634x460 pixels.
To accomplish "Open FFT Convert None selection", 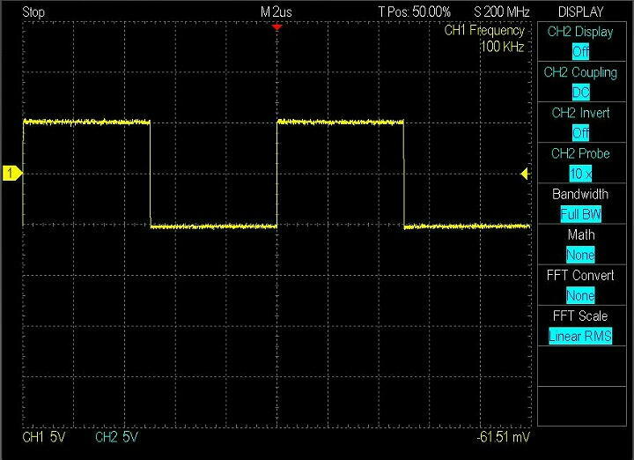I will (580, 295).
